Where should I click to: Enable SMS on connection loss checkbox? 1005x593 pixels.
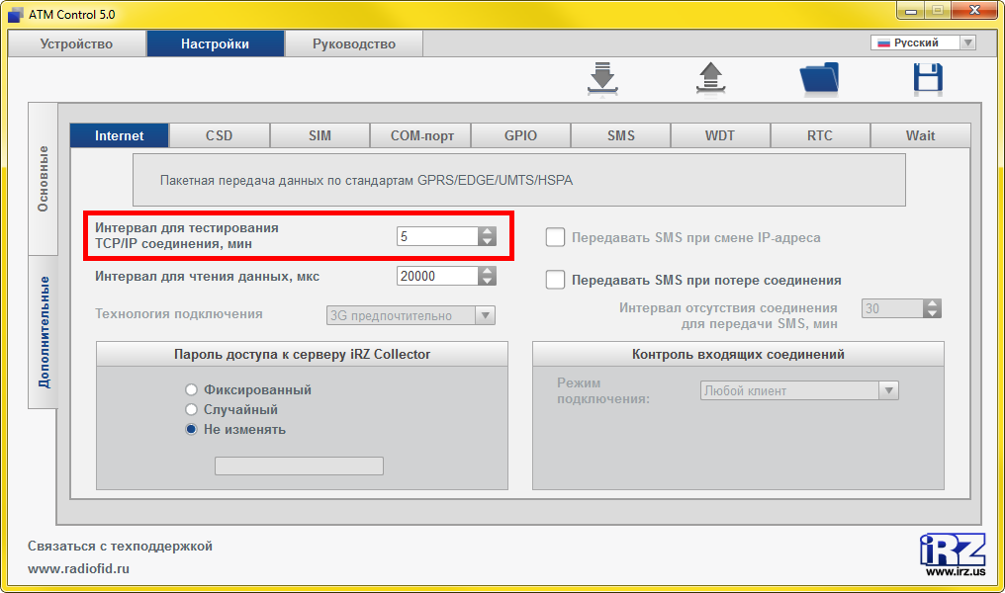tap(556, 280)
